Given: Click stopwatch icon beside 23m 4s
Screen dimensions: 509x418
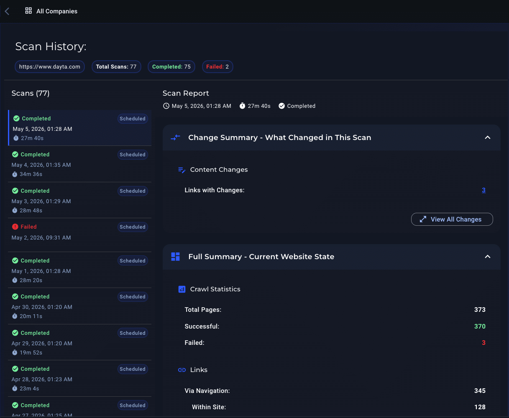Looking at the screenshot, I should click(15, 388).
